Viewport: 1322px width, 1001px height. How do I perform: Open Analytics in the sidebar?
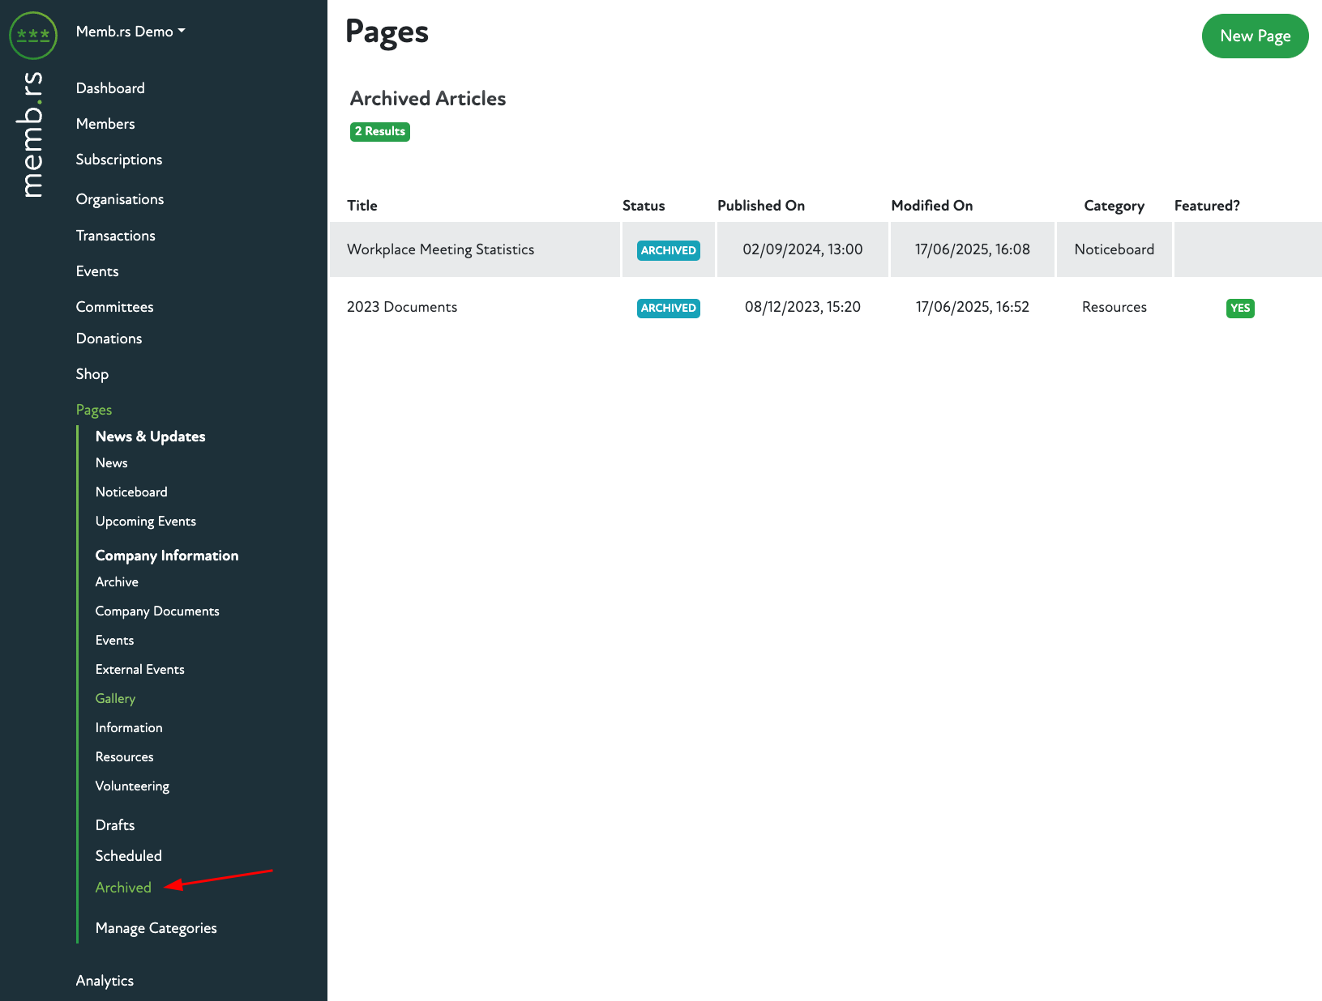click(x=105, y=981)
